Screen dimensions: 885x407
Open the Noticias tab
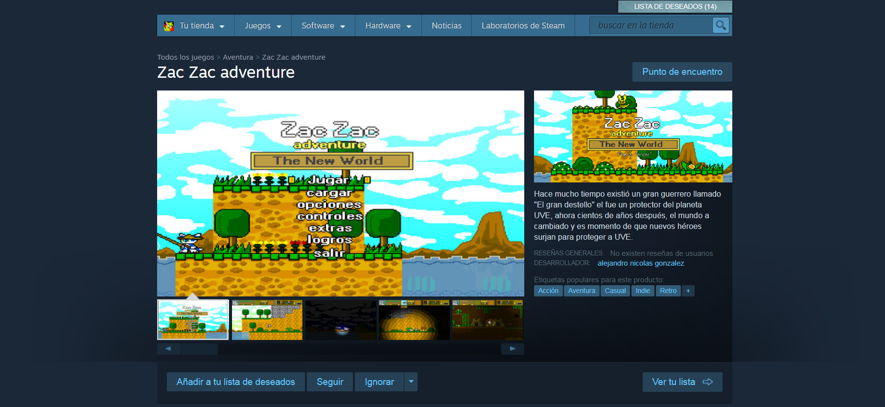[x=446, y=25]
